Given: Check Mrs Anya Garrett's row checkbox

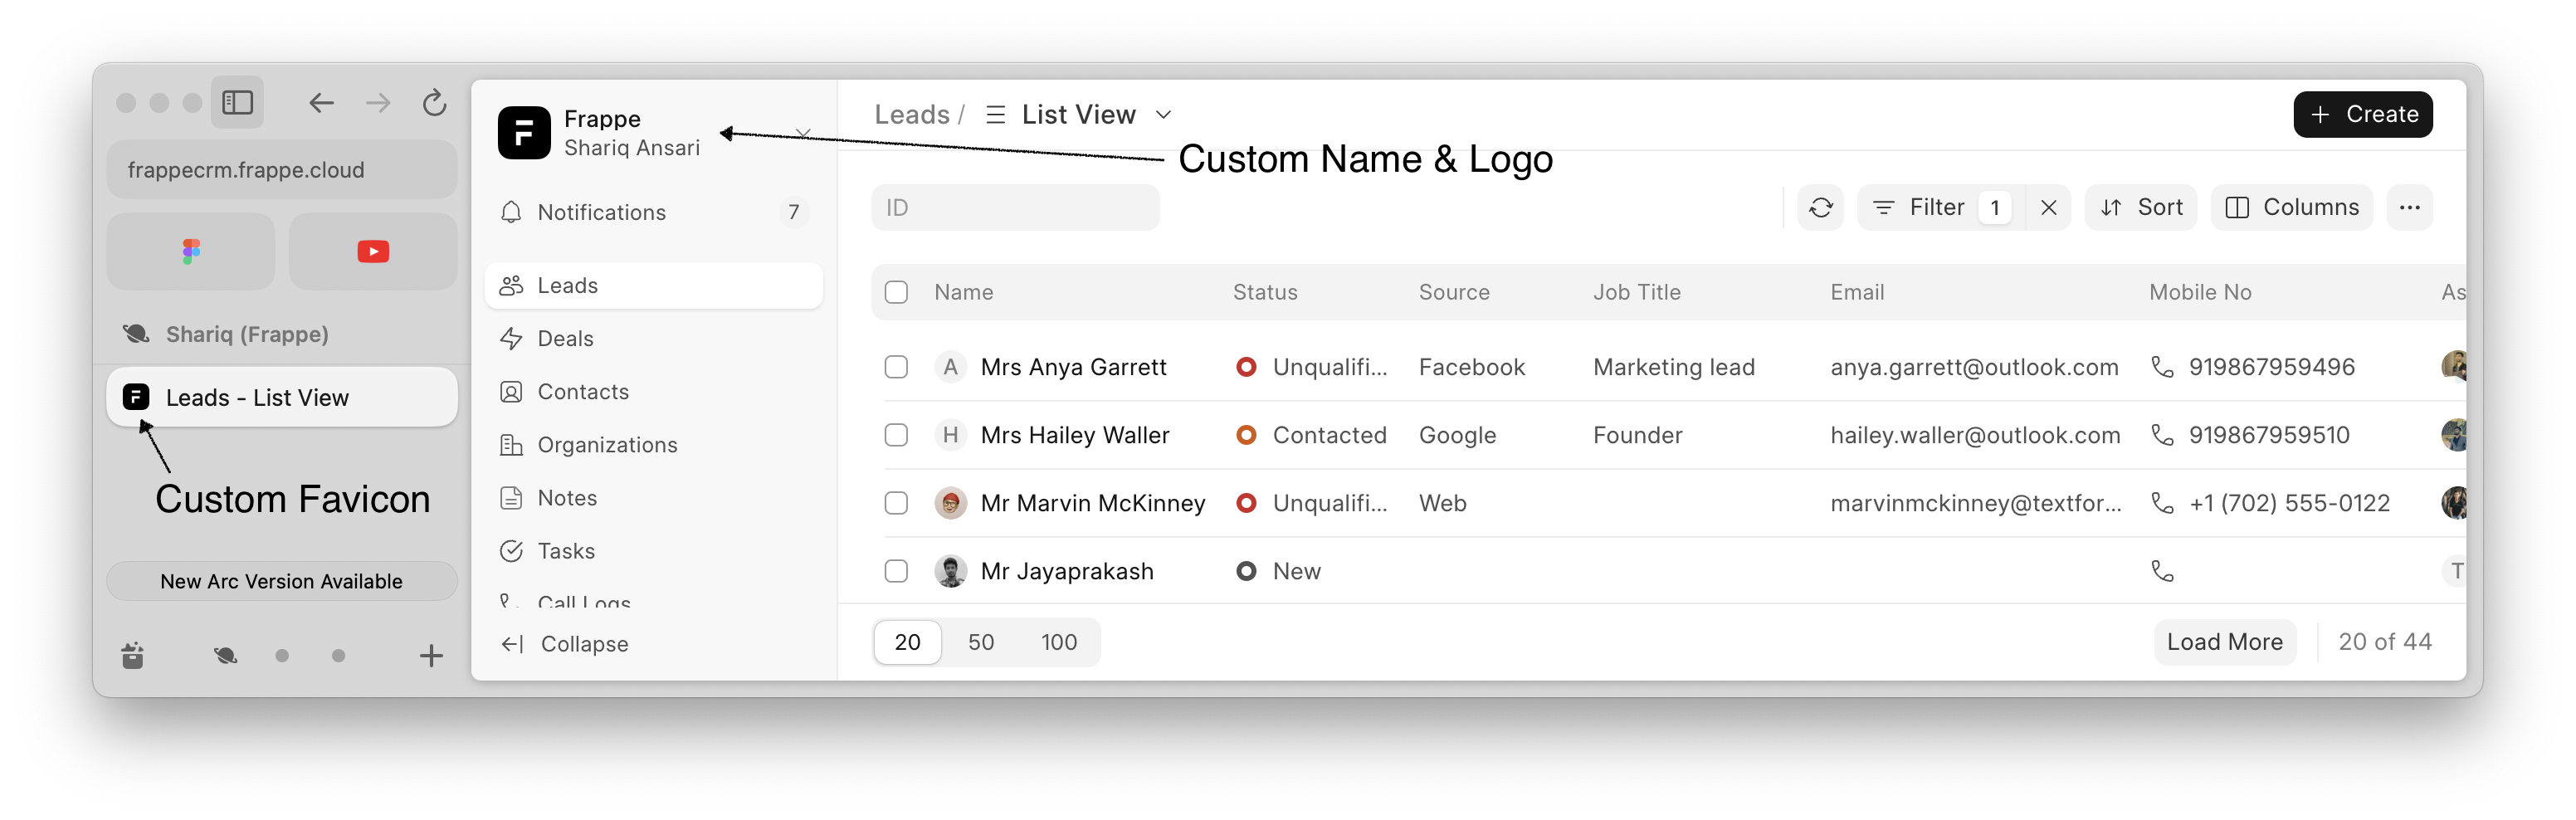Looking at the screenshot, I should [x=896, y=367].
